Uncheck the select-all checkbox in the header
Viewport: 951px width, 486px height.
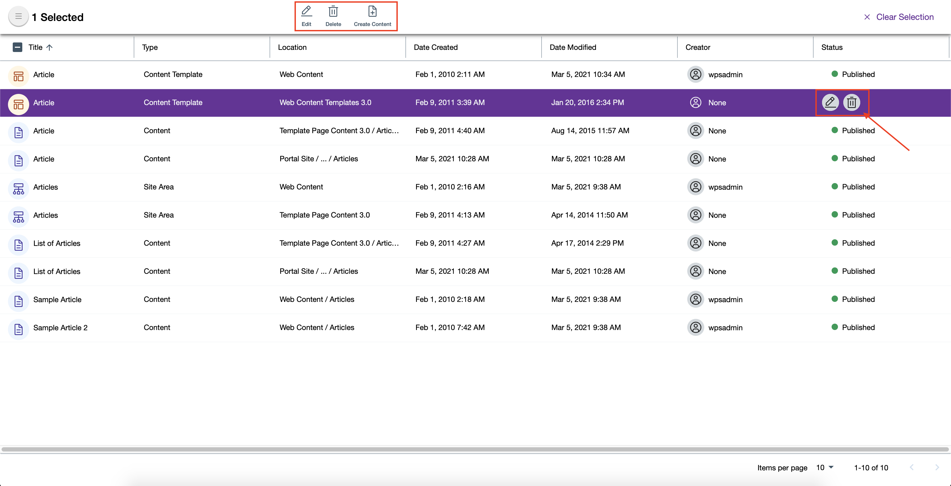pyautogui.click(x=17, y=47)
